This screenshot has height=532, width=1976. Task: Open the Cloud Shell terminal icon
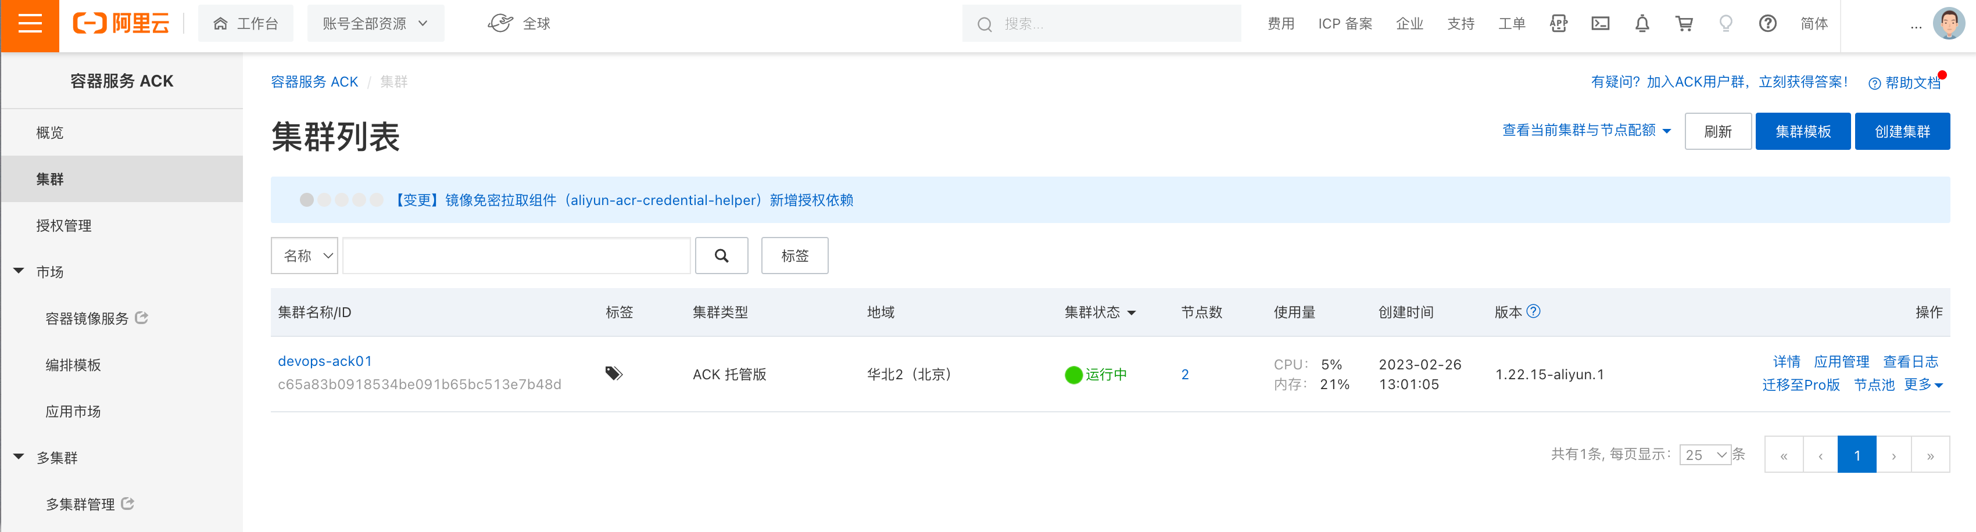pyautogui.click(x=1600, y=24)
